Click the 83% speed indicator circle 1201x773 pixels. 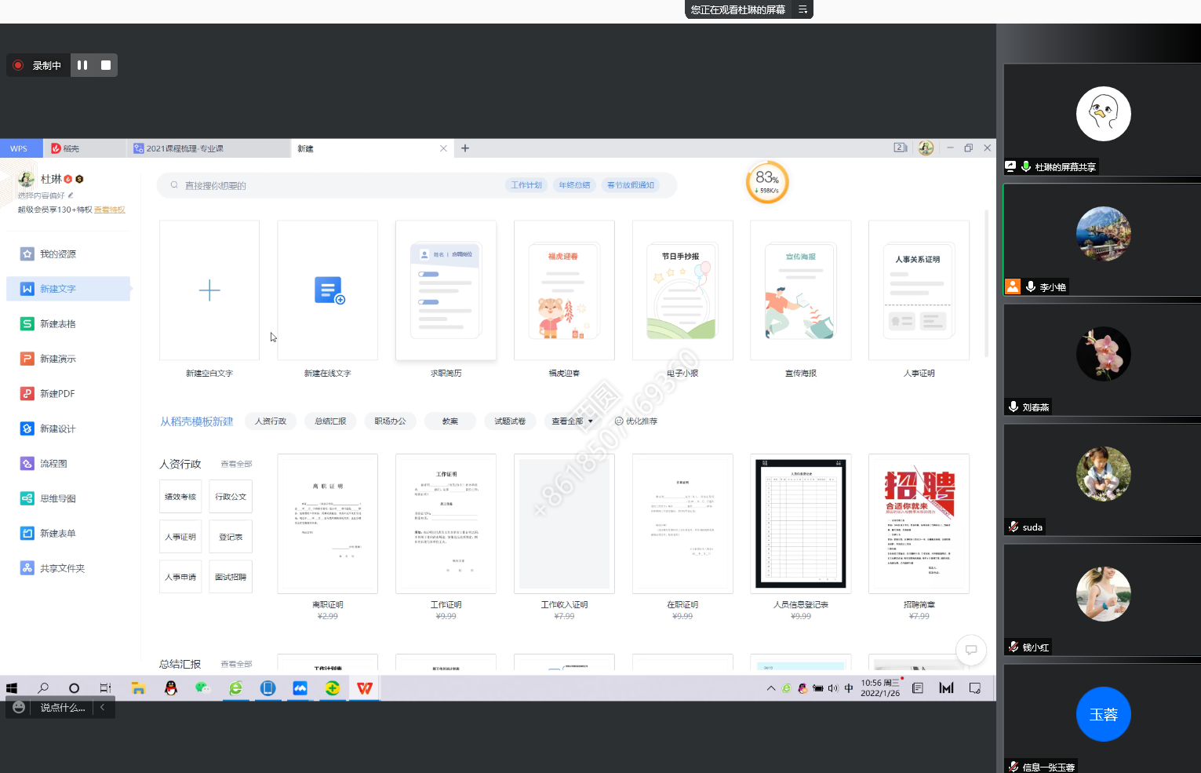pyautogui.click(x=766, y=182)
